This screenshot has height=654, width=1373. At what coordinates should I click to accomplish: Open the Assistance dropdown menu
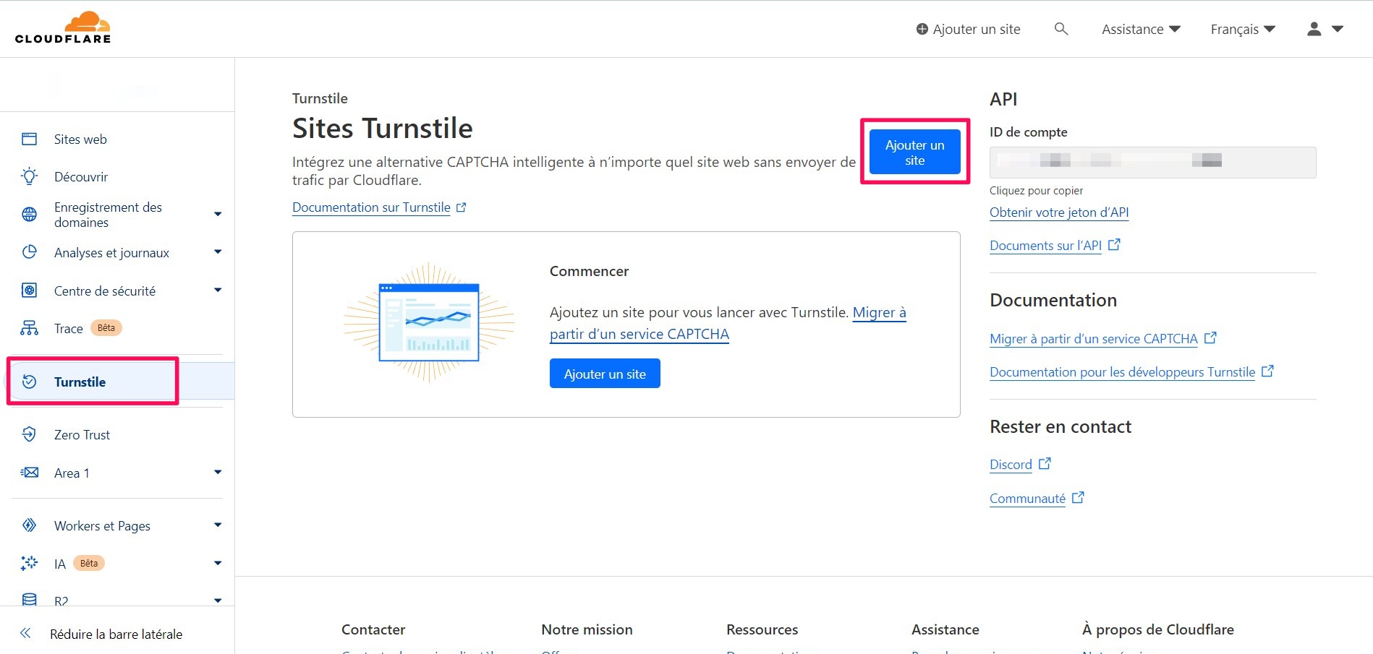click(x=1141, y=29)
